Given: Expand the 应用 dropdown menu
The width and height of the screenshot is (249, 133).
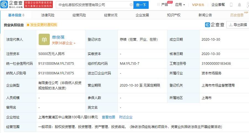Looking at the screenshot, I should tap(180, 5).
